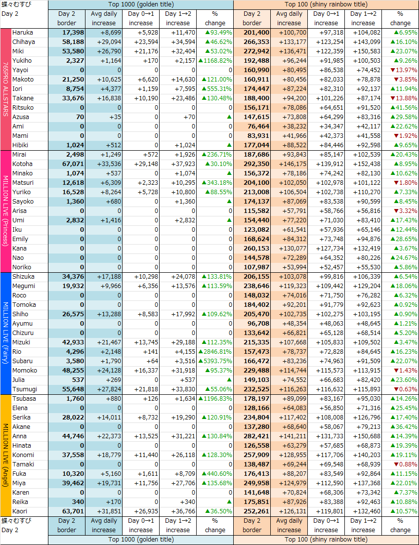Click Takane's Top 100 border 188,400

click(252, 98)
